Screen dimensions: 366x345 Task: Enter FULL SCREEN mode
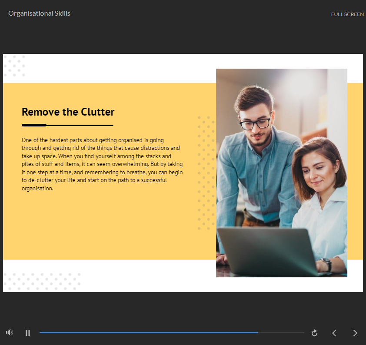(x=347, y=14)
